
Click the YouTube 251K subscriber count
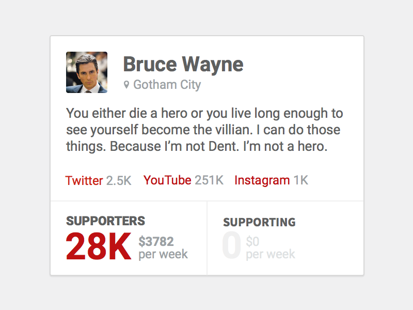click(209, 180)
